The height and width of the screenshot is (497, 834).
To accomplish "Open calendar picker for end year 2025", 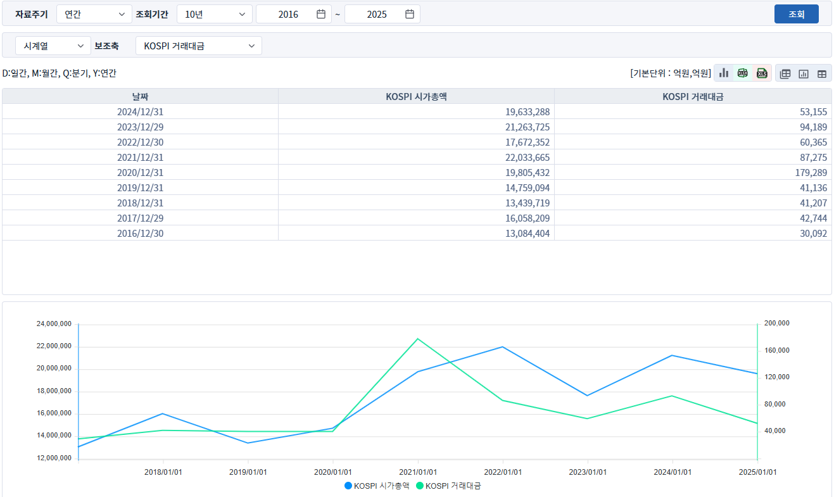I will coord(410,14).
